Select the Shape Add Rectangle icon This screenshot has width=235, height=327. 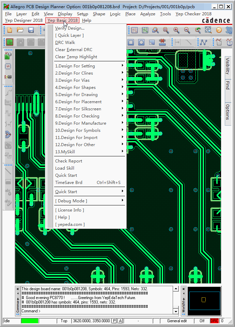pyautogui.click(x=131, y=42)
